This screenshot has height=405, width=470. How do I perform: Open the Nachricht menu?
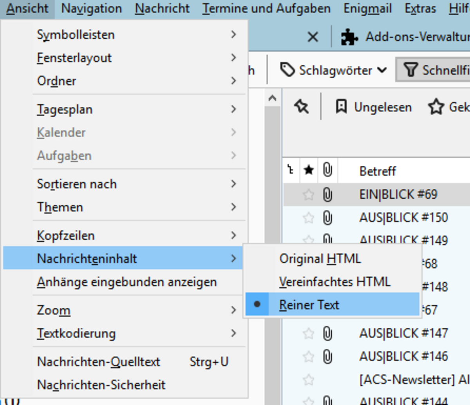coord(162,8)
